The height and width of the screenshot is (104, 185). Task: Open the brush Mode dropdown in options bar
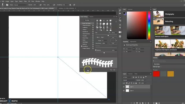coord(21,5)
